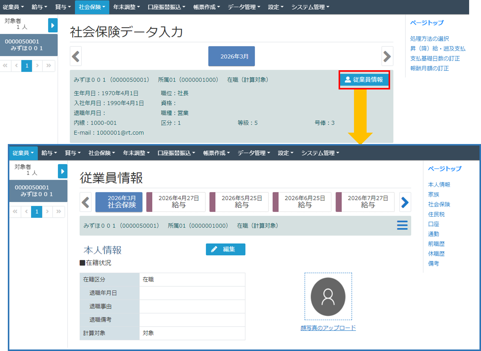Image resolution: width=481 pixels, height=351 pixels.
Task: Expand the 対象者 panel arrow in lower sidebar
Action: pos(62,171)
